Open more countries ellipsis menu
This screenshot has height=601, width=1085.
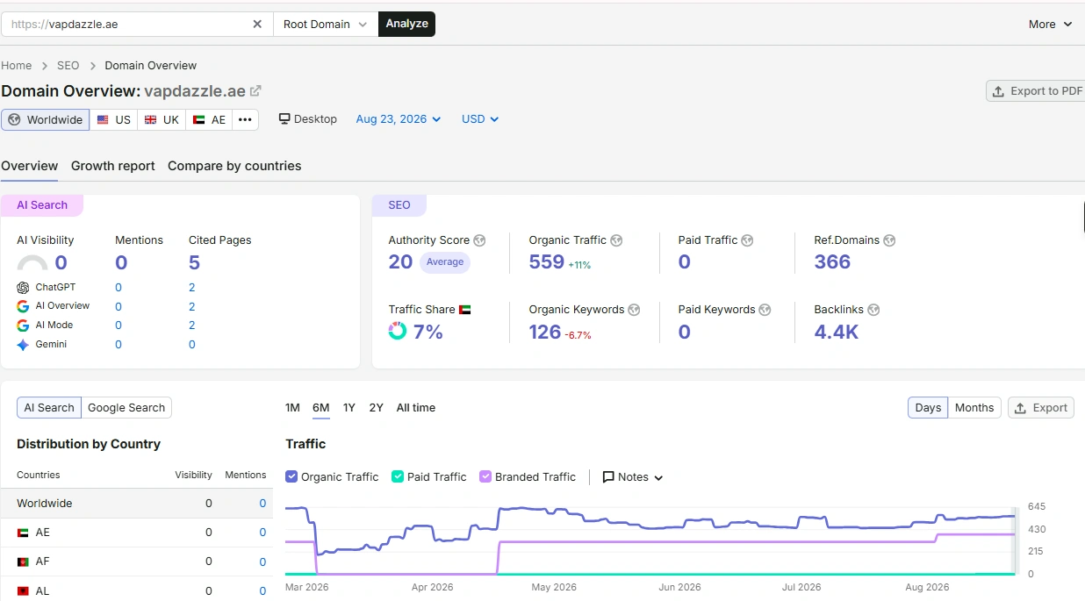point(245,119)
